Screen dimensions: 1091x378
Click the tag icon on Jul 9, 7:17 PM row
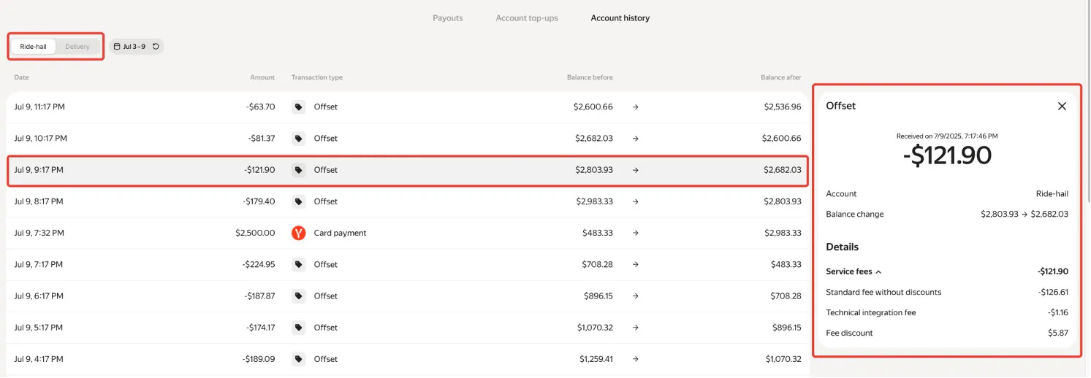tap(298, 264)
